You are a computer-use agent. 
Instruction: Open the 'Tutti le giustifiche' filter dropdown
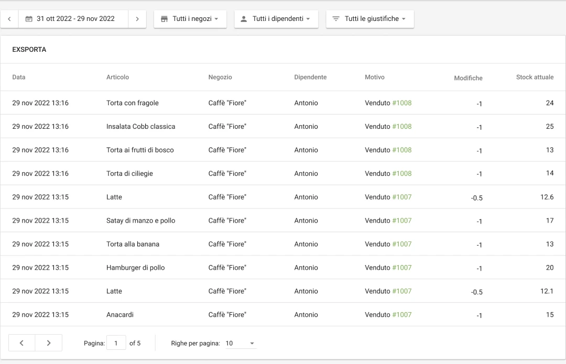click(x=370, y=19)
